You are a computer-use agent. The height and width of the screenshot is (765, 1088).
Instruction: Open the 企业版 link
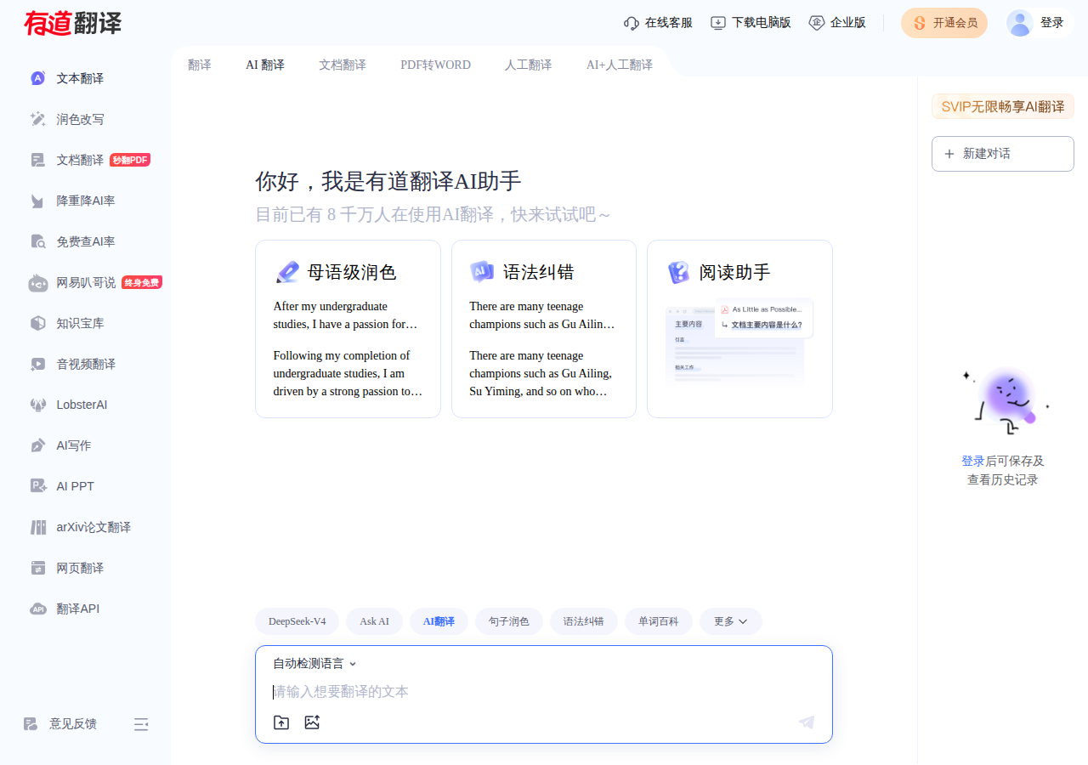837,23
